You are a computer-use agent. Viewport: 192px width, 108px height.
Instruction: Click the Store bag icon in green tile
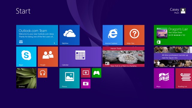click(x=159, y=42)
